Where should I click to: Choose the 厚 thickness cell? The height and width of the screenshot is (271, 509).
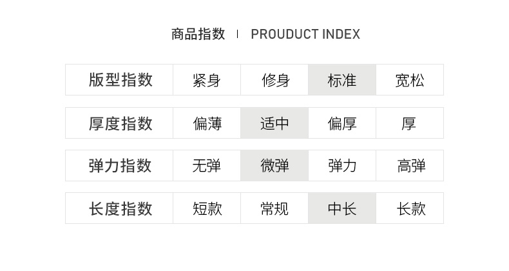410,123
